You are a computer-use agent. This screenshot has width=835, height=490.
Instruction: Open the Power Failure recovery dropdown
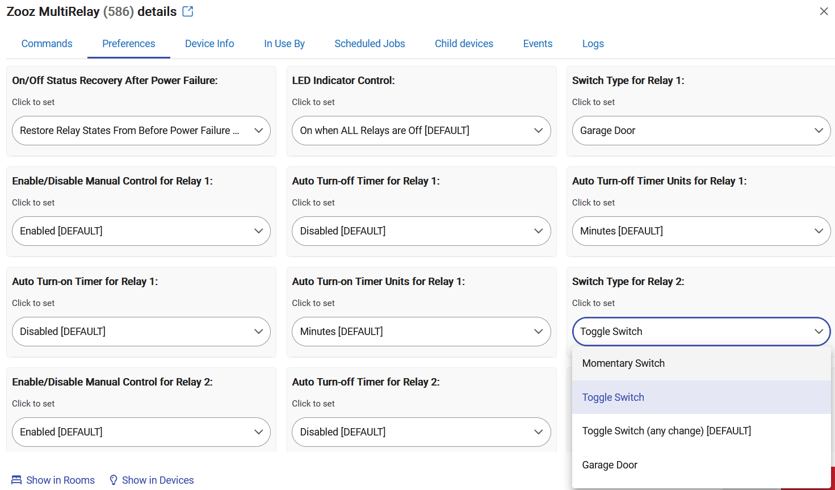tap(141, 131)
